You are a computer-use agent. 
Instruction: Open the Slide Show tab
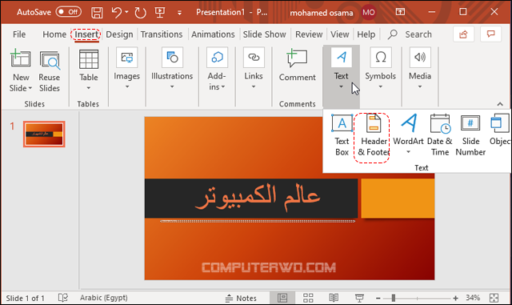[264, 34]
